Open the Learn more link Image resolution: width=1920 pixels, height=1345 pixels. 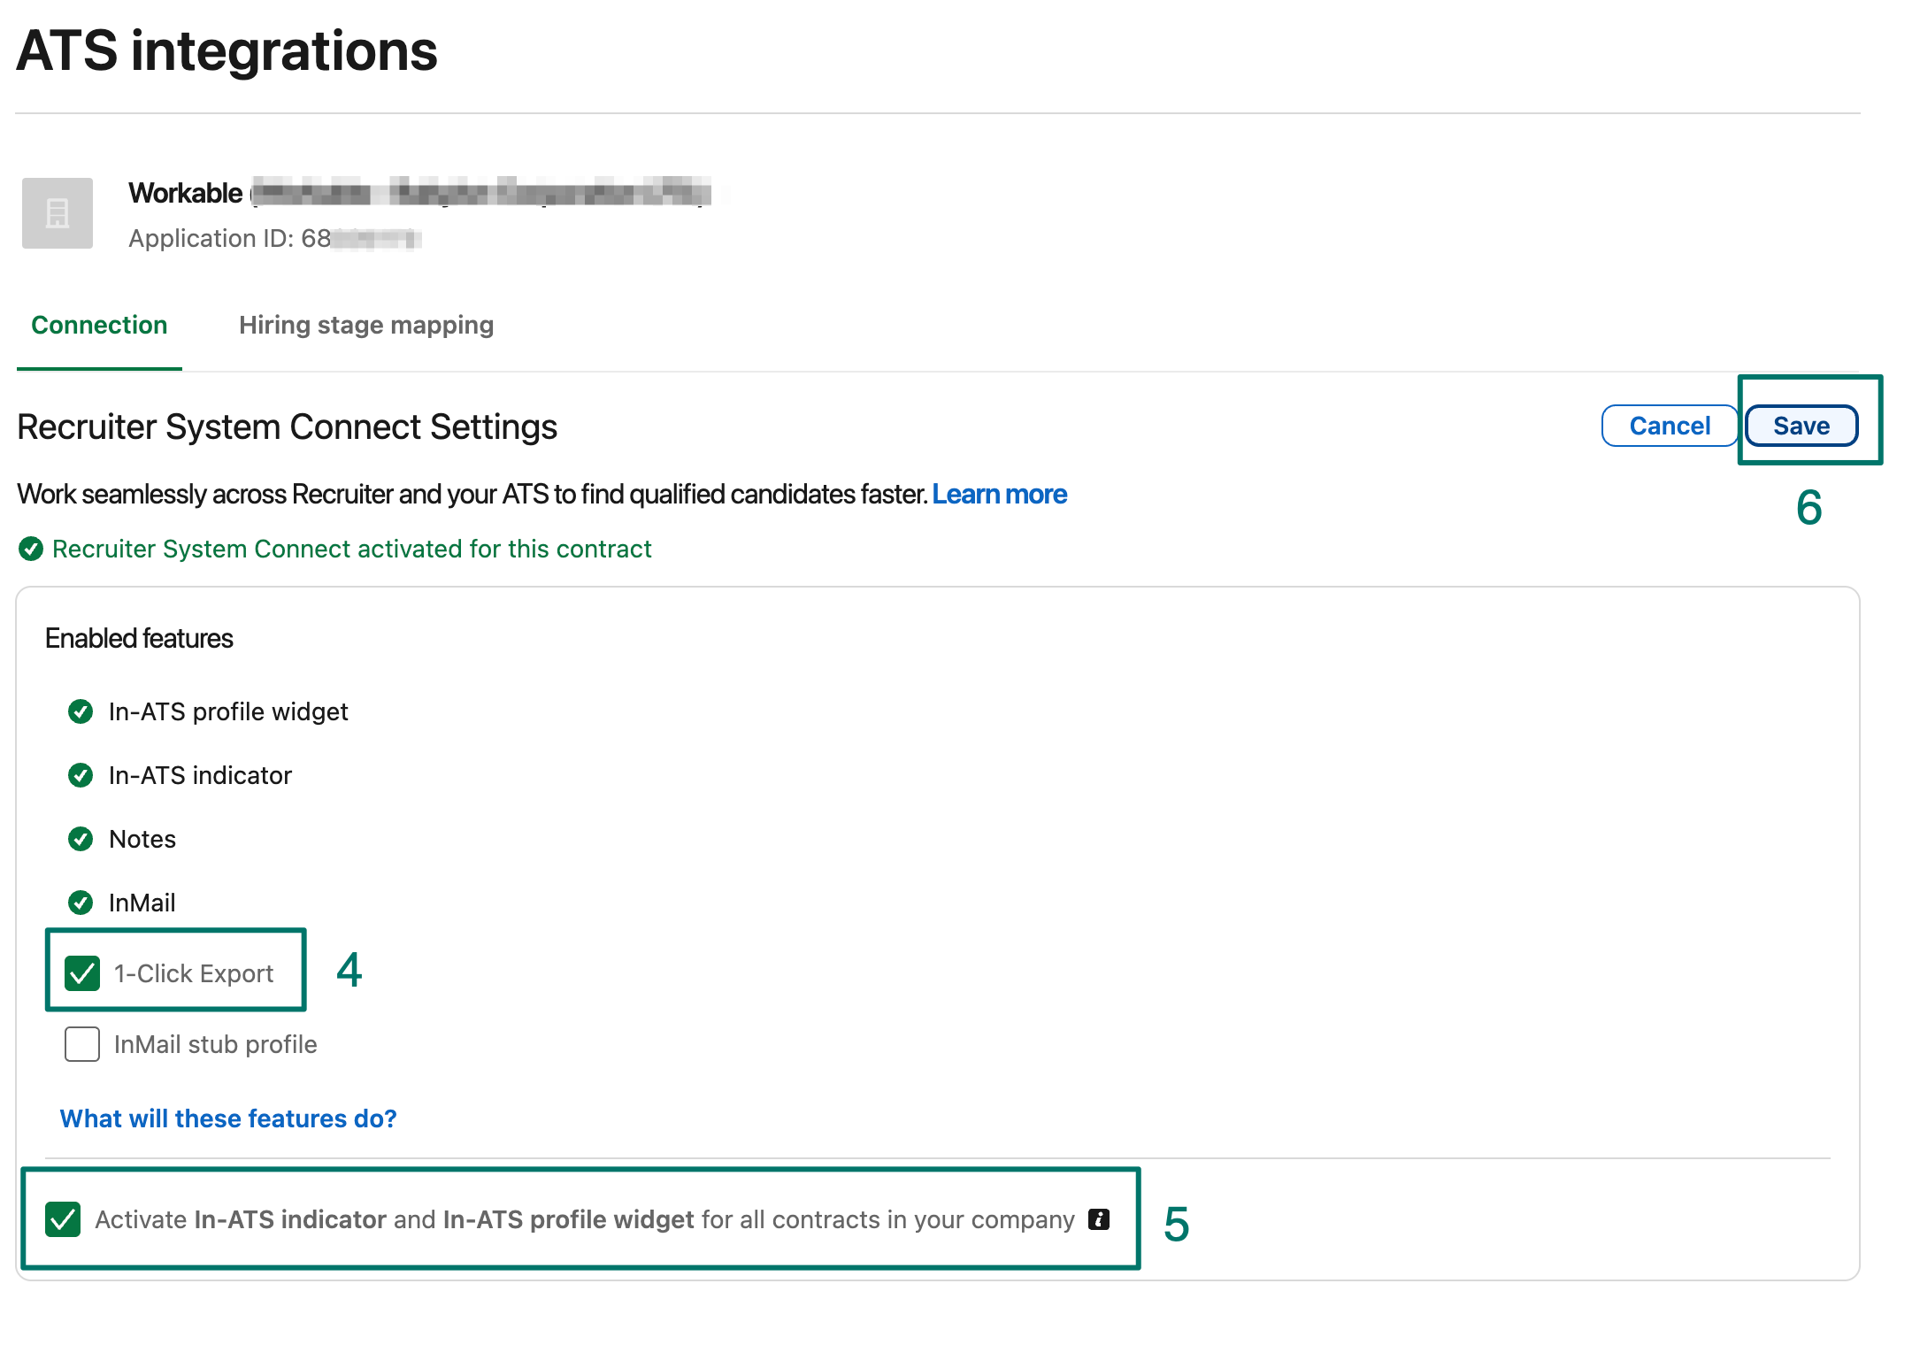1000,494
